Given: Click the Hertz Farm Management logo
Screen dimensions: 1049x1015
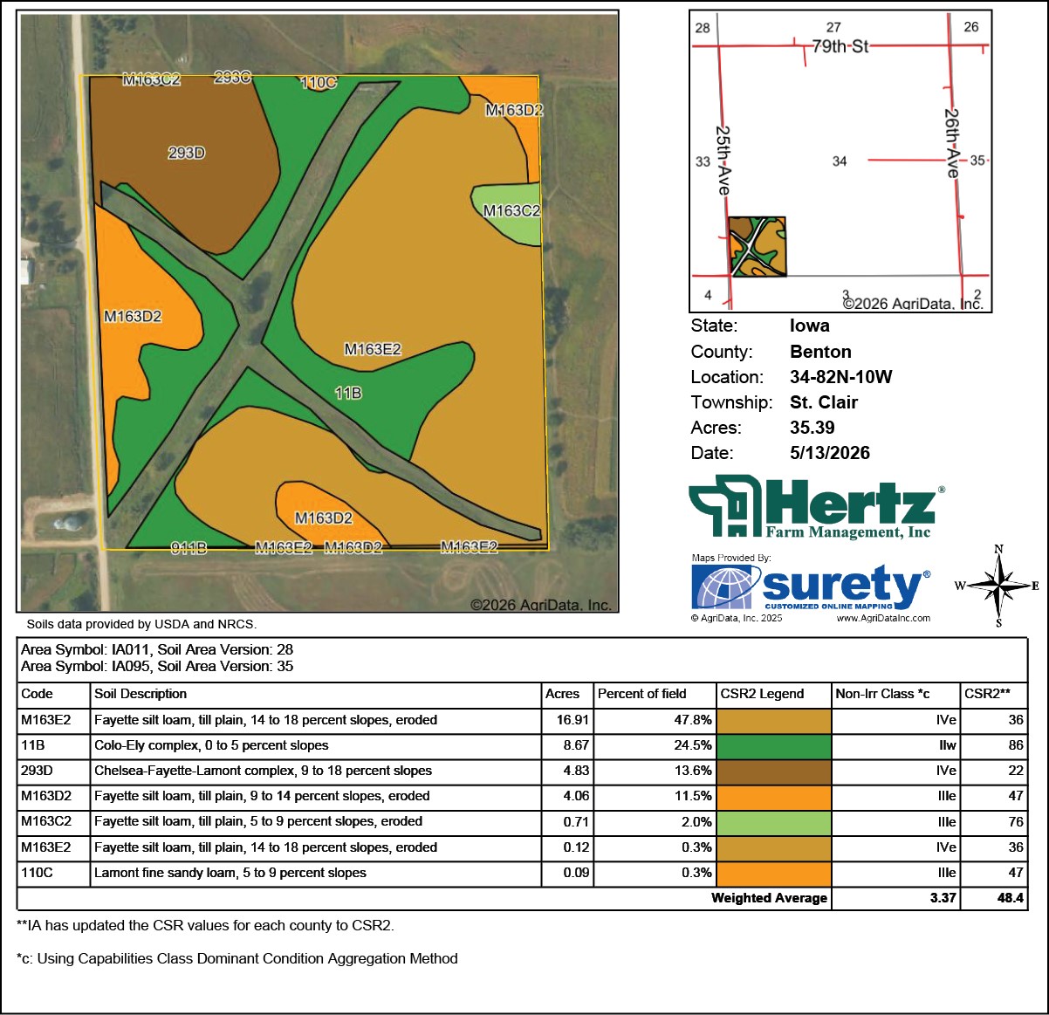Looking at the screenshot, I should [x=816, y=506].
